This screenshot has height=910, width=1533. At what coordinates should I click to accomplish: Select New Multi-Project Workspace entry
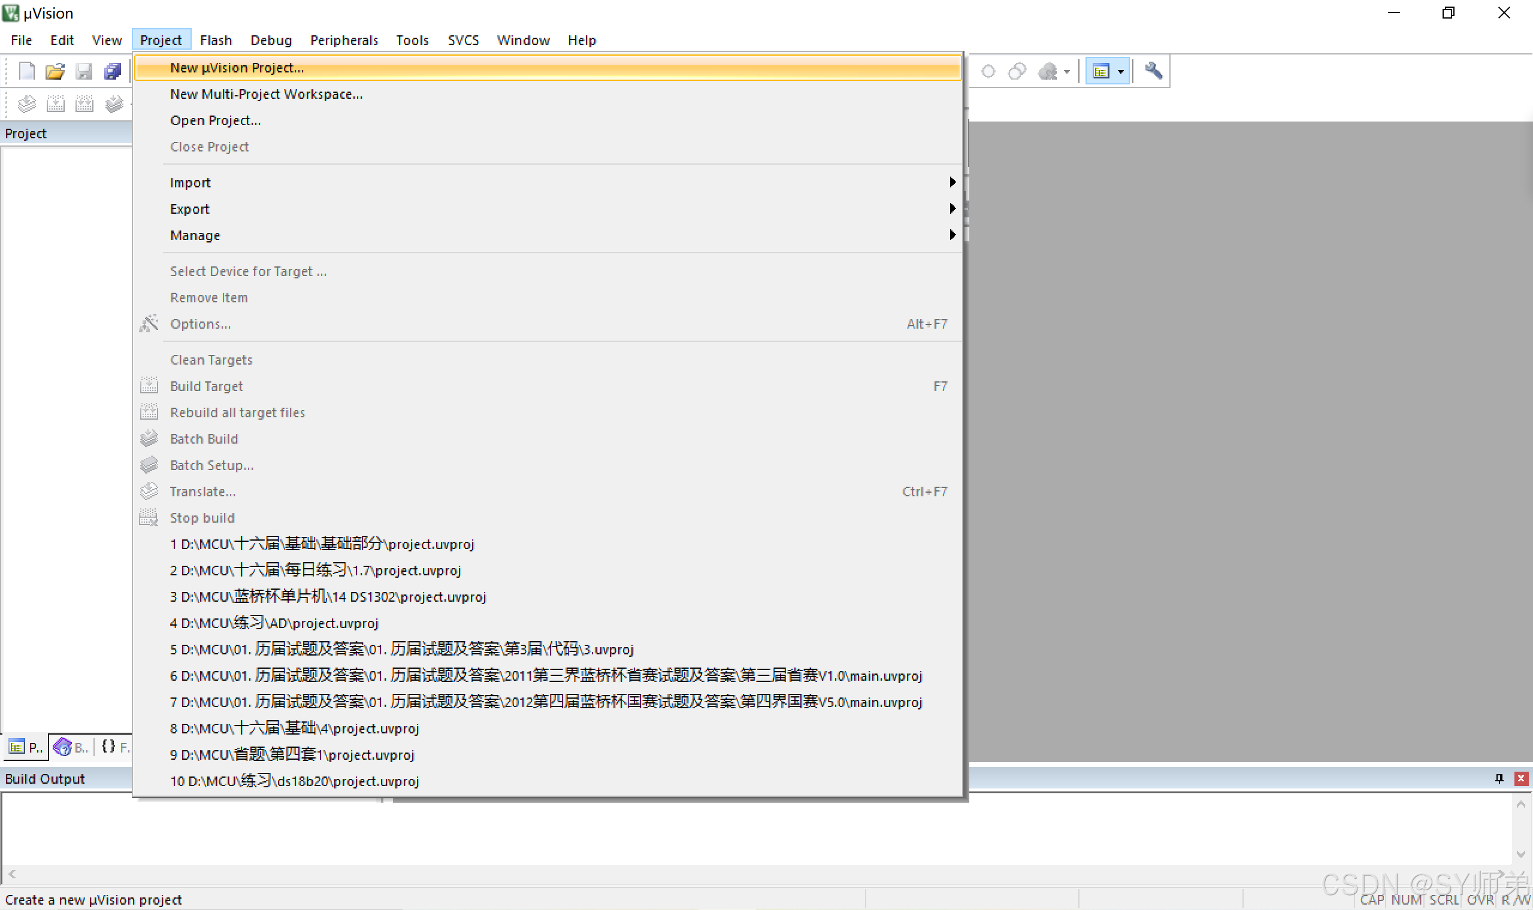coord(547,94)
